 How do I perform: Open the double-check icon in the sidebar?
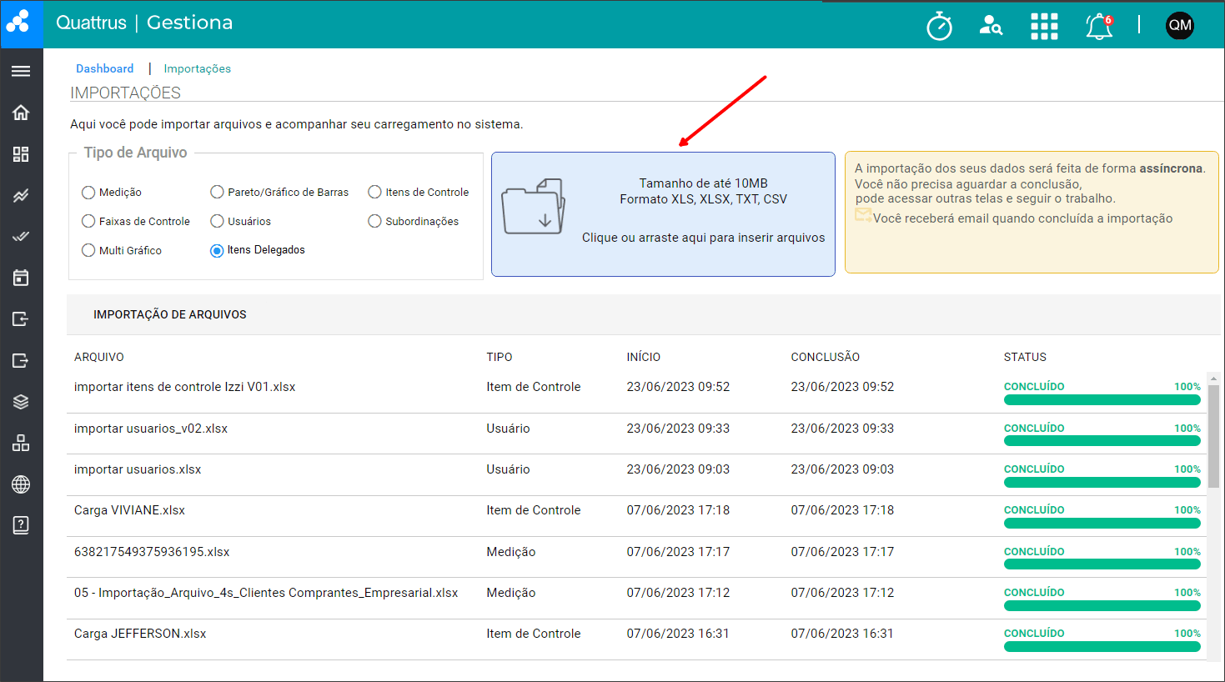[x=21, y=237]
